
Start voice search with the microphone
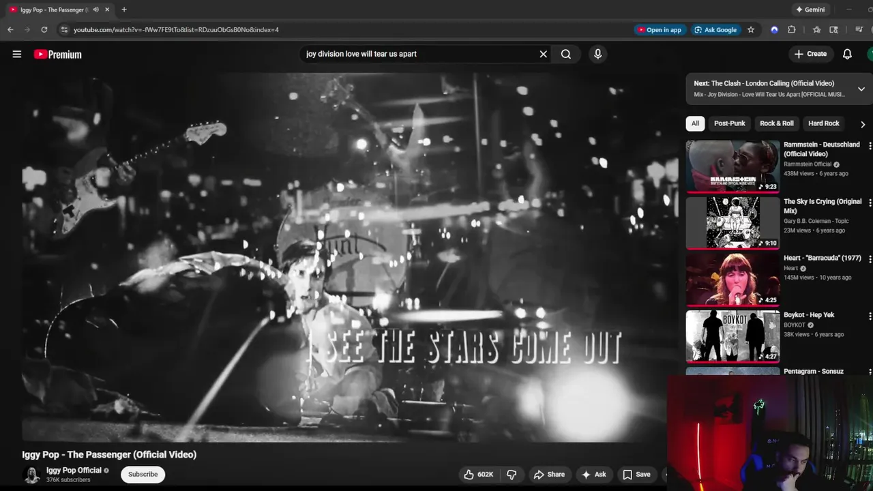[x=597, y=54]
